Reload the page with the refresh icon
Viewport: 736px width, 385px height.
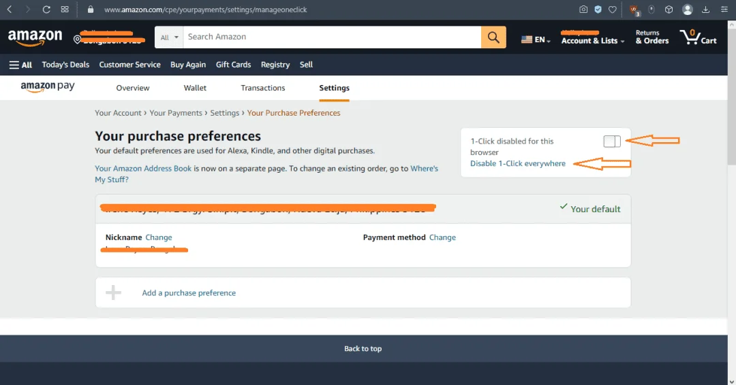pos(46,10)
